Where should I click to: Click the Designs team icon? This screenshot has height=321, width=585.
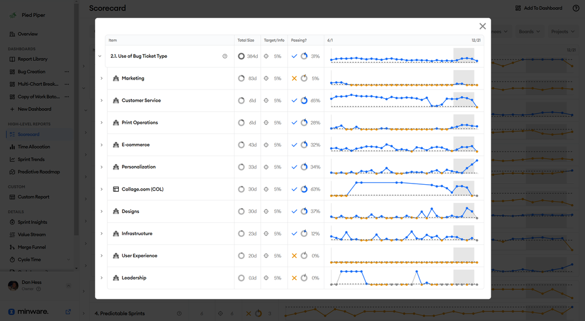point(116,211)
